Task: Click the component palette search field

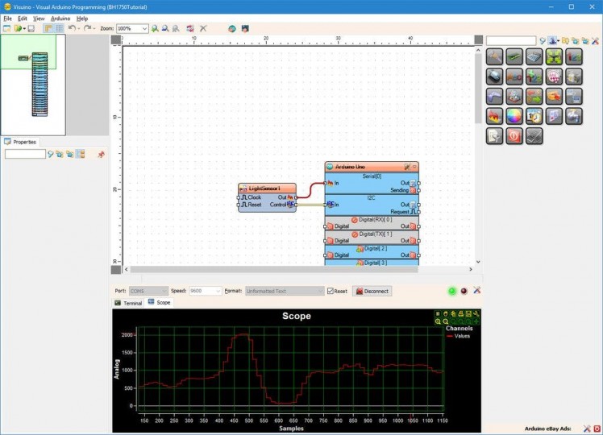Action: 510,40
